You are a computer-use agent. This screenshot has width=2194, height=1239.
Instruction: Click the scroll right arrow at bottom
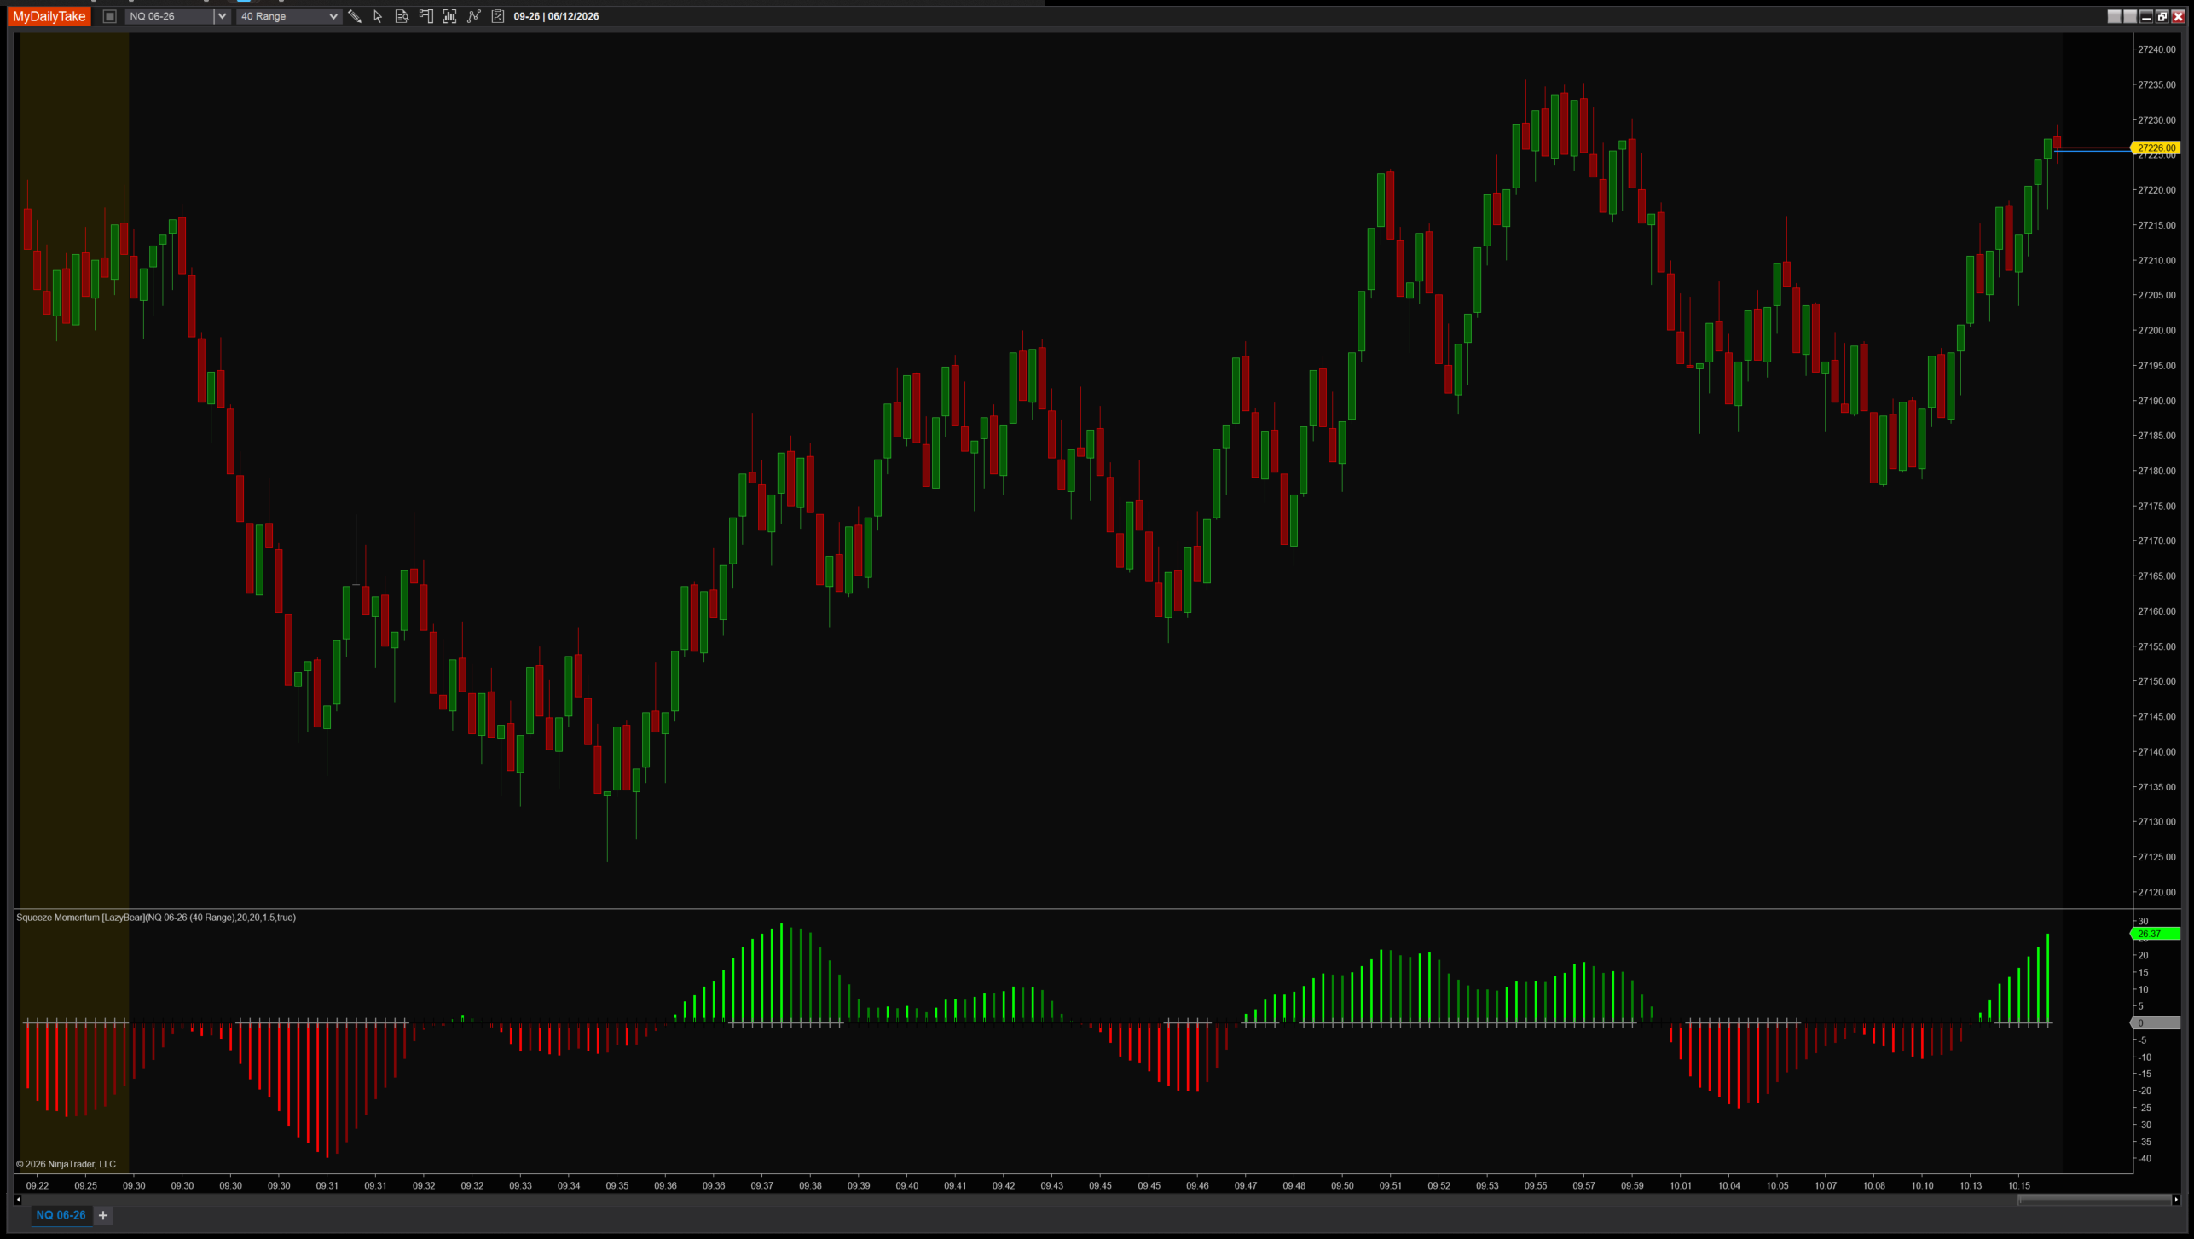pyautogui.click(x=2175, y=1200)
